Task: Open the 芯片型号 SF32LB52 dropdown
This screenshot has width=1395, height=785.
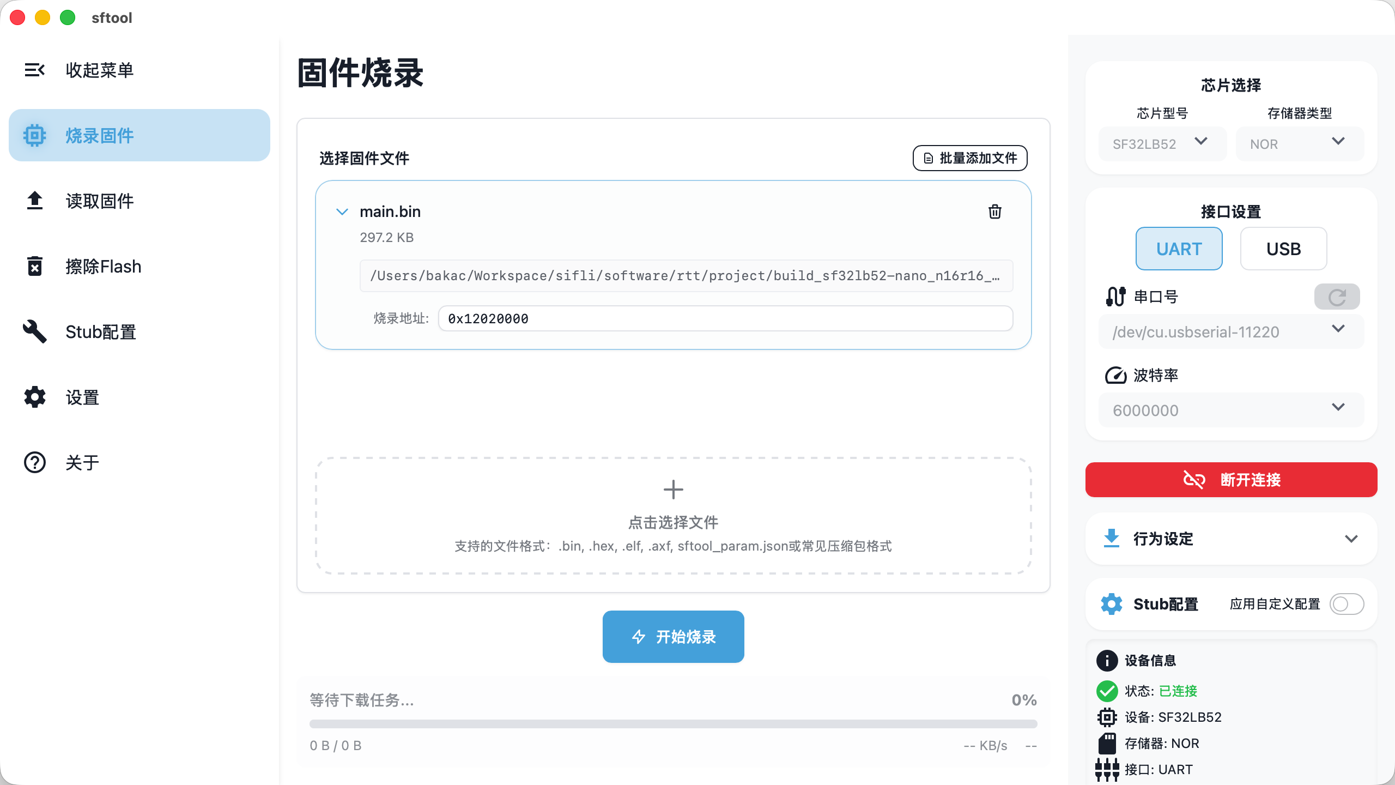Action: [1162, 144]
